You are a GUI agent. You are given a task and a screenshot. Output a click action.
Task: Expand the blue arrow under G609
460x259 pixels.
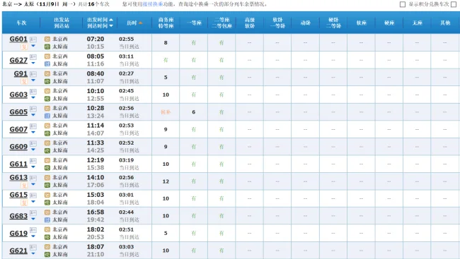coord(33,150)
